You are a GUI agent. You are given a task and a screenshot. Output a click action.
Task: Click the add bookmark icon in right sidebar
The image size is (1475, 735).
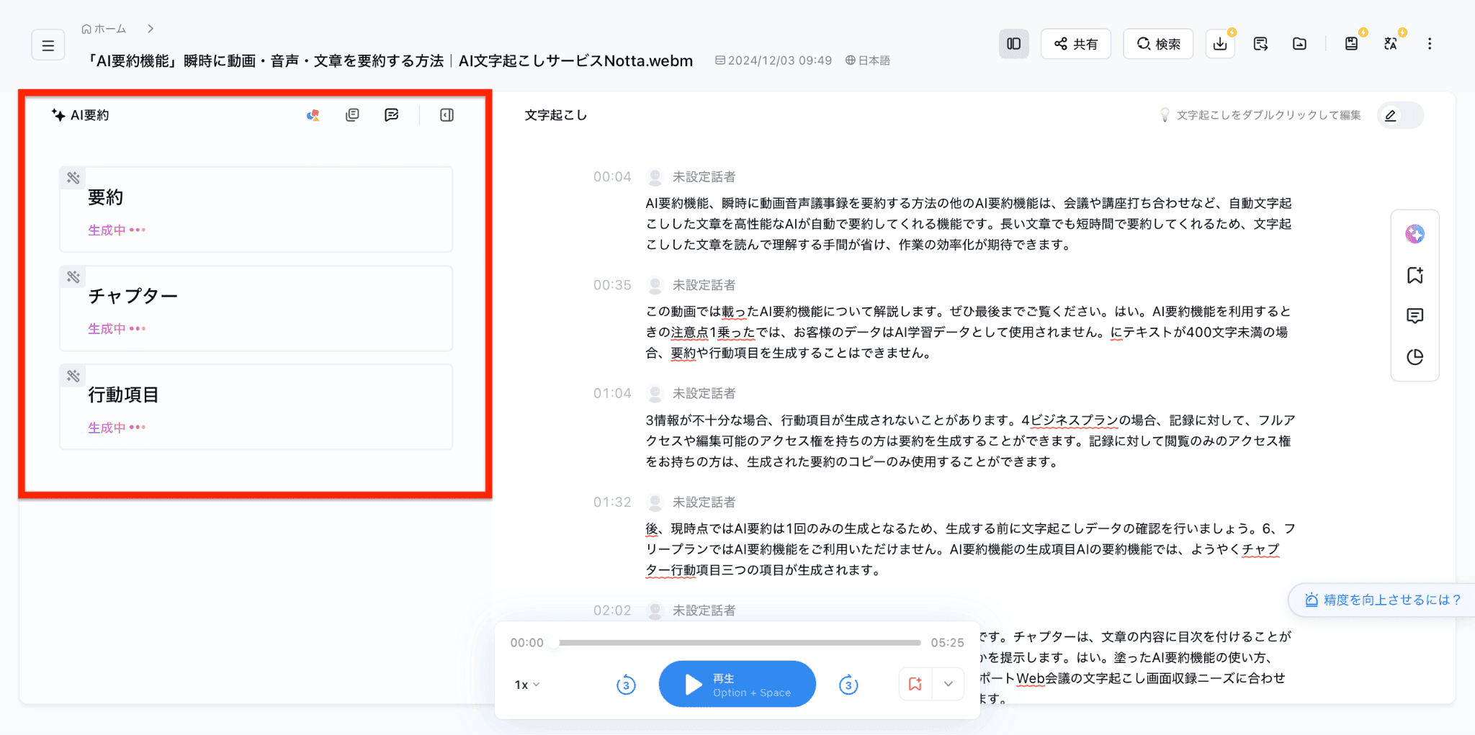(1415, 275)
